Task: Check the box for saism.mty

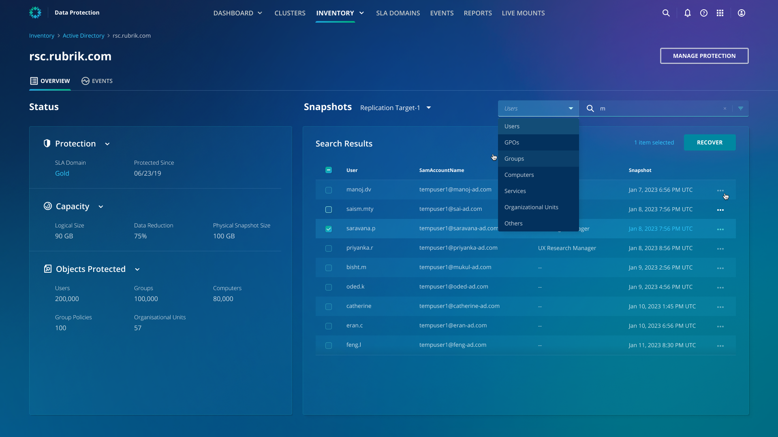Action: point(329,210)
